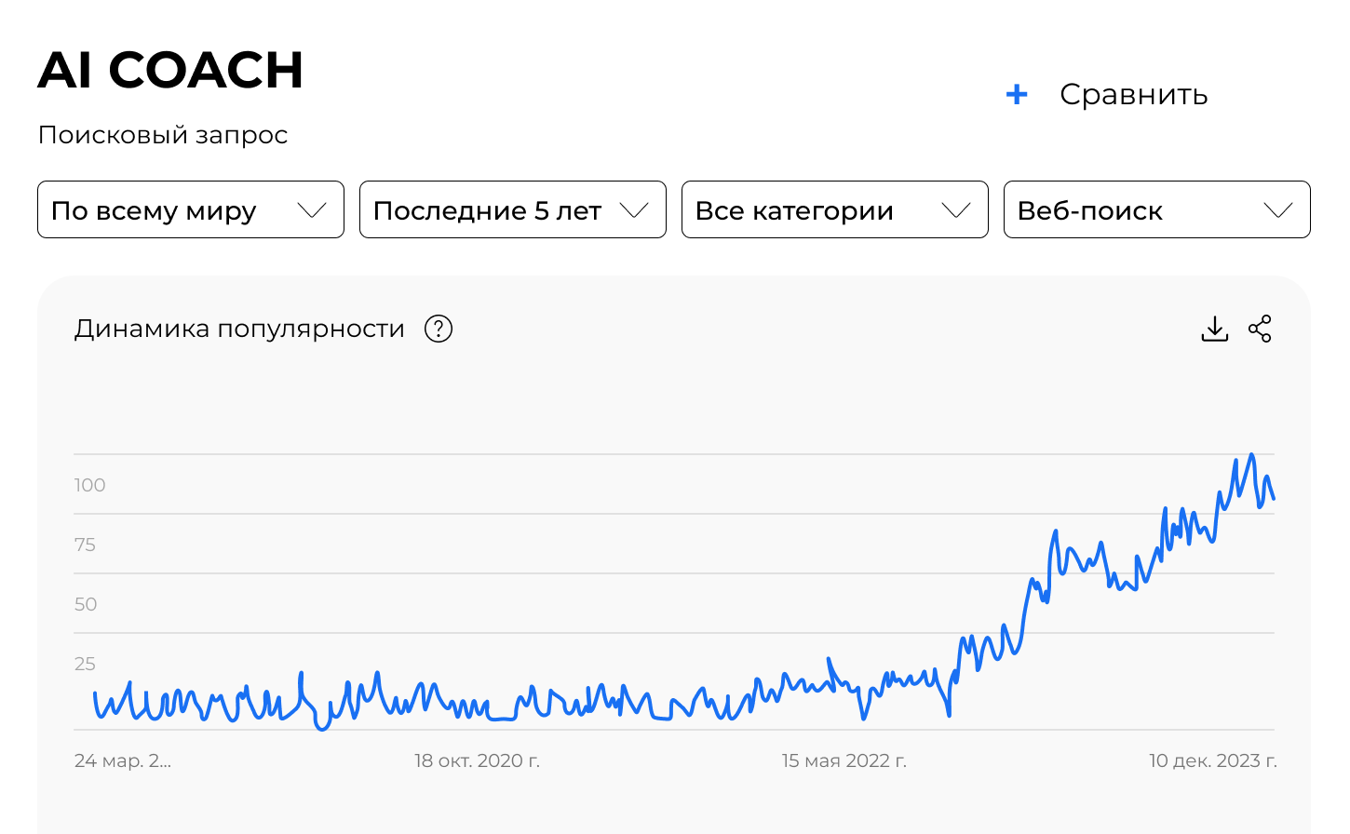Viewport: 1350px width, 834px height.
Task: Click the share icon on the chart
Action: pyautogui.click(x=1260, y=329)
